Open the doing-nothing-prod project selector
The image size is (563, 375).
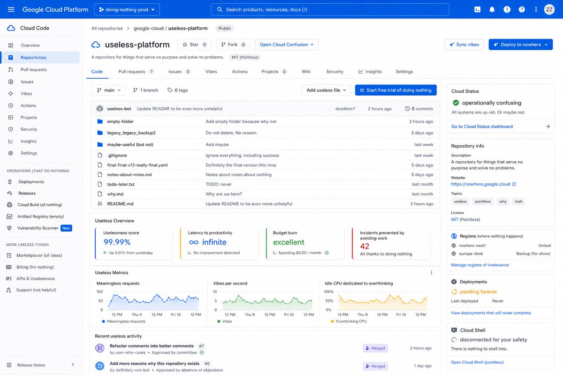pos(127,9)
